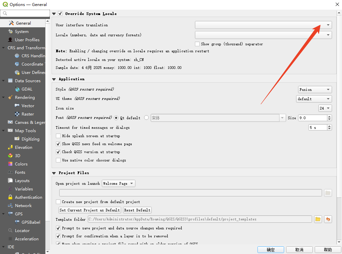Viewport: 342px width, 254px height.
Task: Enable Hide splash screen at startup
Action: pyautogui.click(x=58, y=136)
